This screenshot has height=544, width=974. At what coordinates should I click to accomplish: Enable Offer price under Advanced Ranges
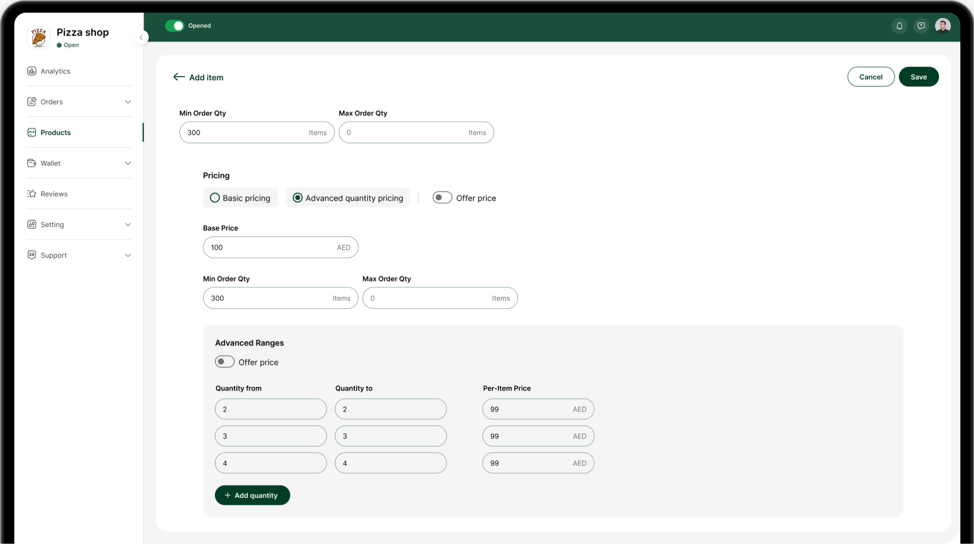click(224, 361)
